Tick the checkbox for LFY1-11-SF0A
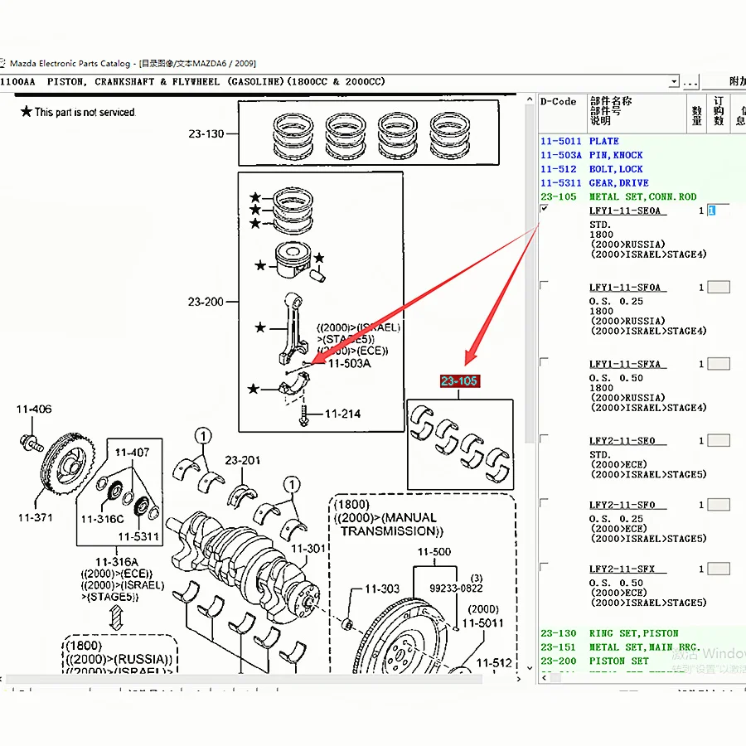The width and height of the screenshot is (746, 746). (545, 285)
